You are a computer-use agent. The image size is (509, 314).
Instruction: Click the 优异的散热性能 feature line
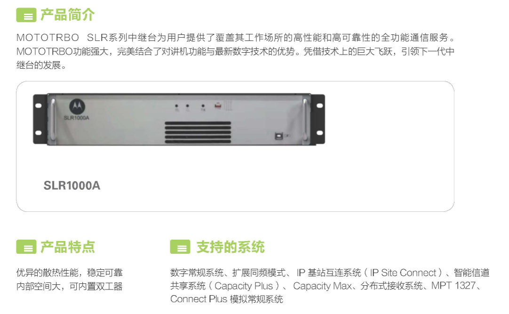pyautogui.click(x=47, y=273)
